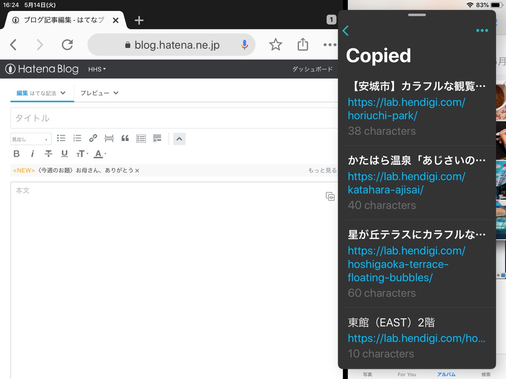The width and height of the screenshot is (506, 379).
Task: Click the 本文 body text area
Action: [x=174, y=280]
